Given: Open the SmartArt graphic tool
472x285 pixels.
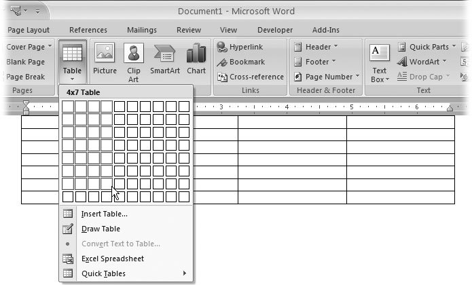Looking at the screenshot, I should 165,58.
